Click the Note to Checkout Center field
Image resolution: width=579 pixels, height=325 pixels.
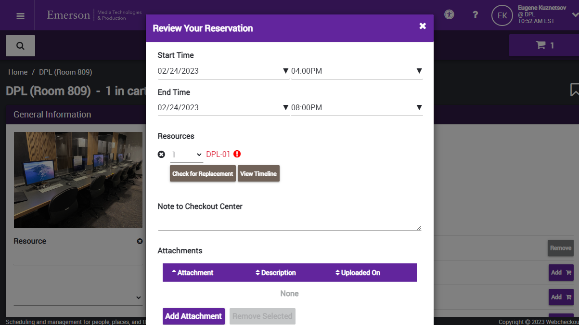pyautogui.click(x=289, y=223)
